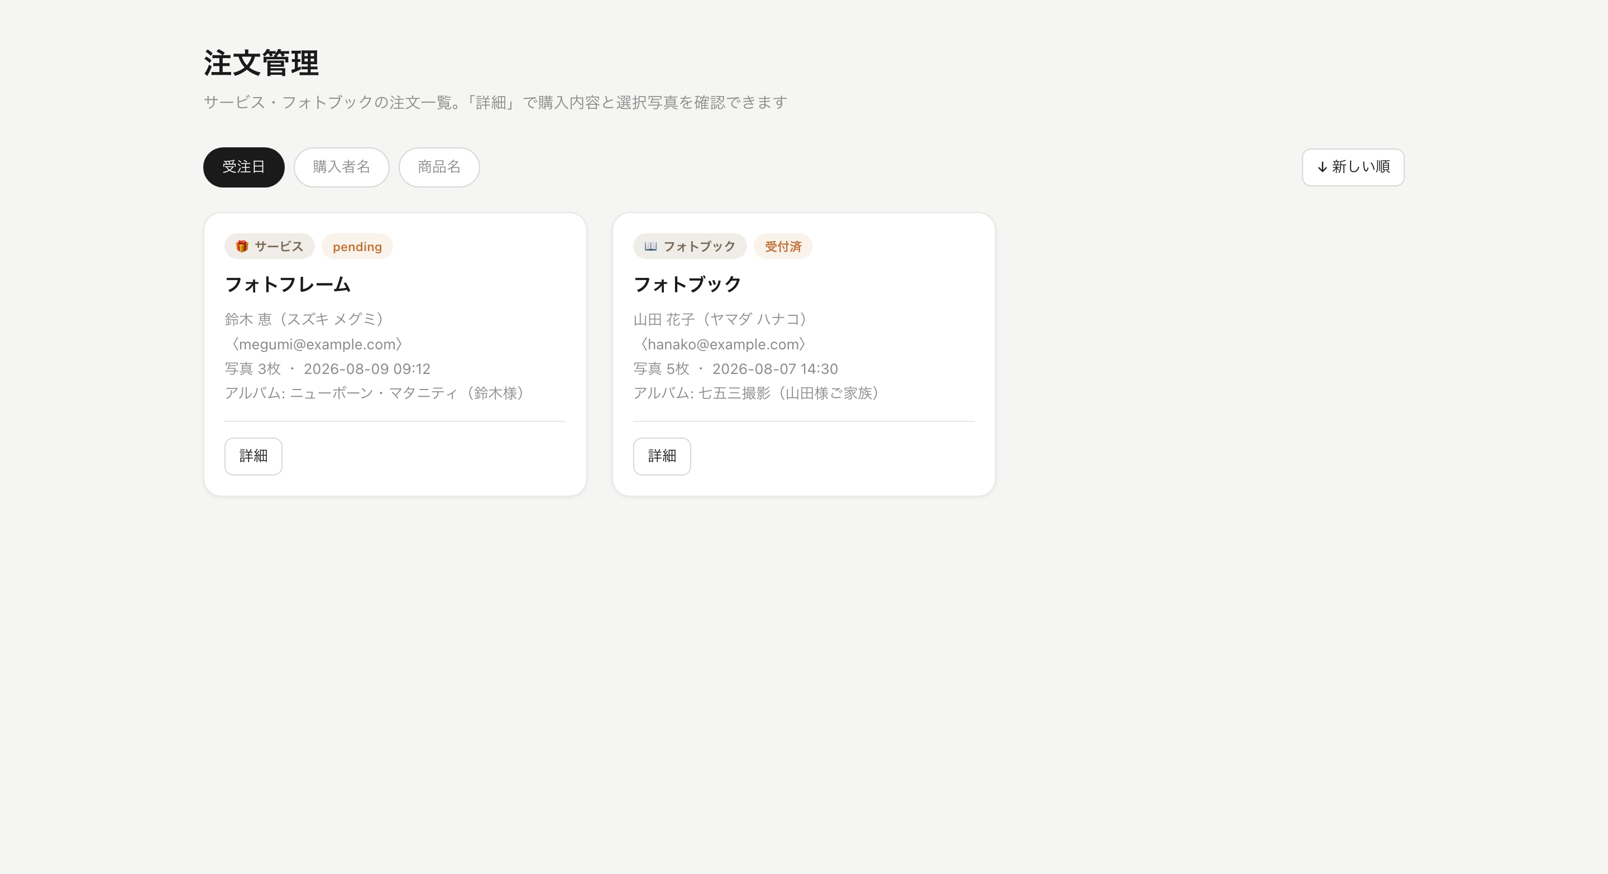Click buyer name 鈴木 恵（スズキ メグミ）
The image size is (1608, 874).
(x=307, y=319)
